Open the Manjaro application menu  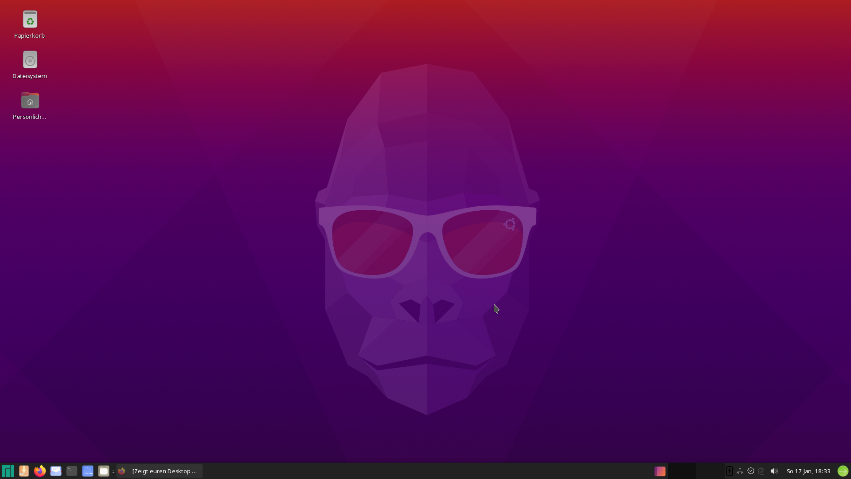(x=8, y=471)
